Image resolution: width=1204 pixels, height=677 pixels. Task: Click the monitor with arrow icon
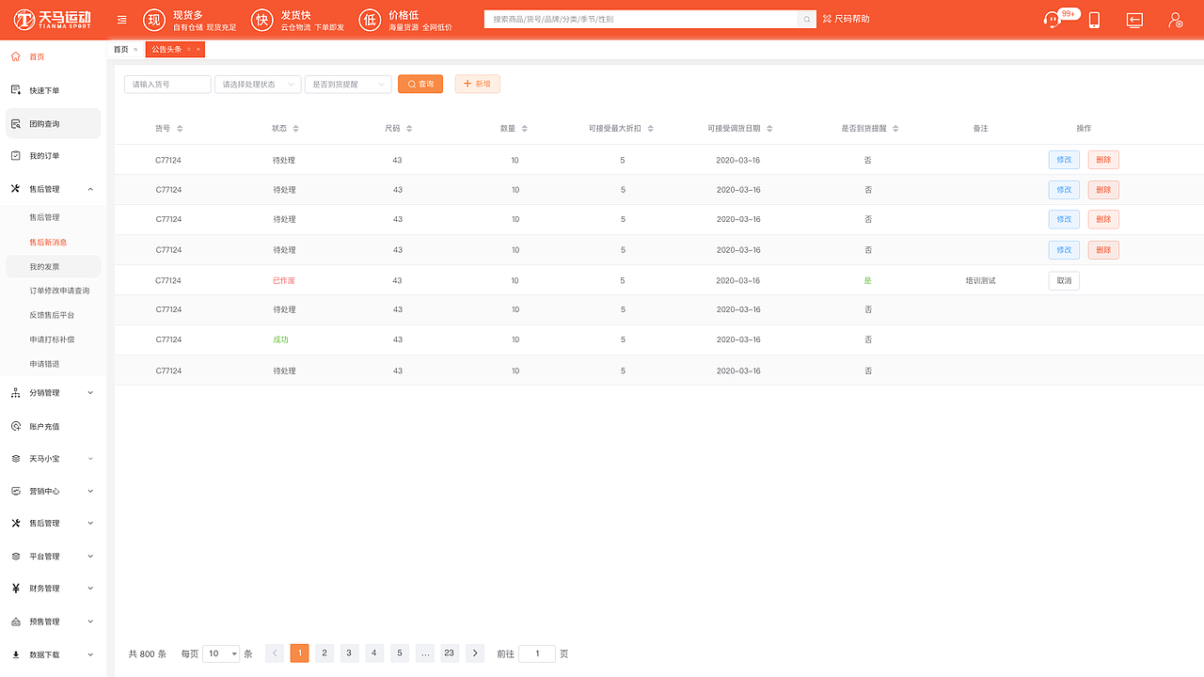(1134, 19)
